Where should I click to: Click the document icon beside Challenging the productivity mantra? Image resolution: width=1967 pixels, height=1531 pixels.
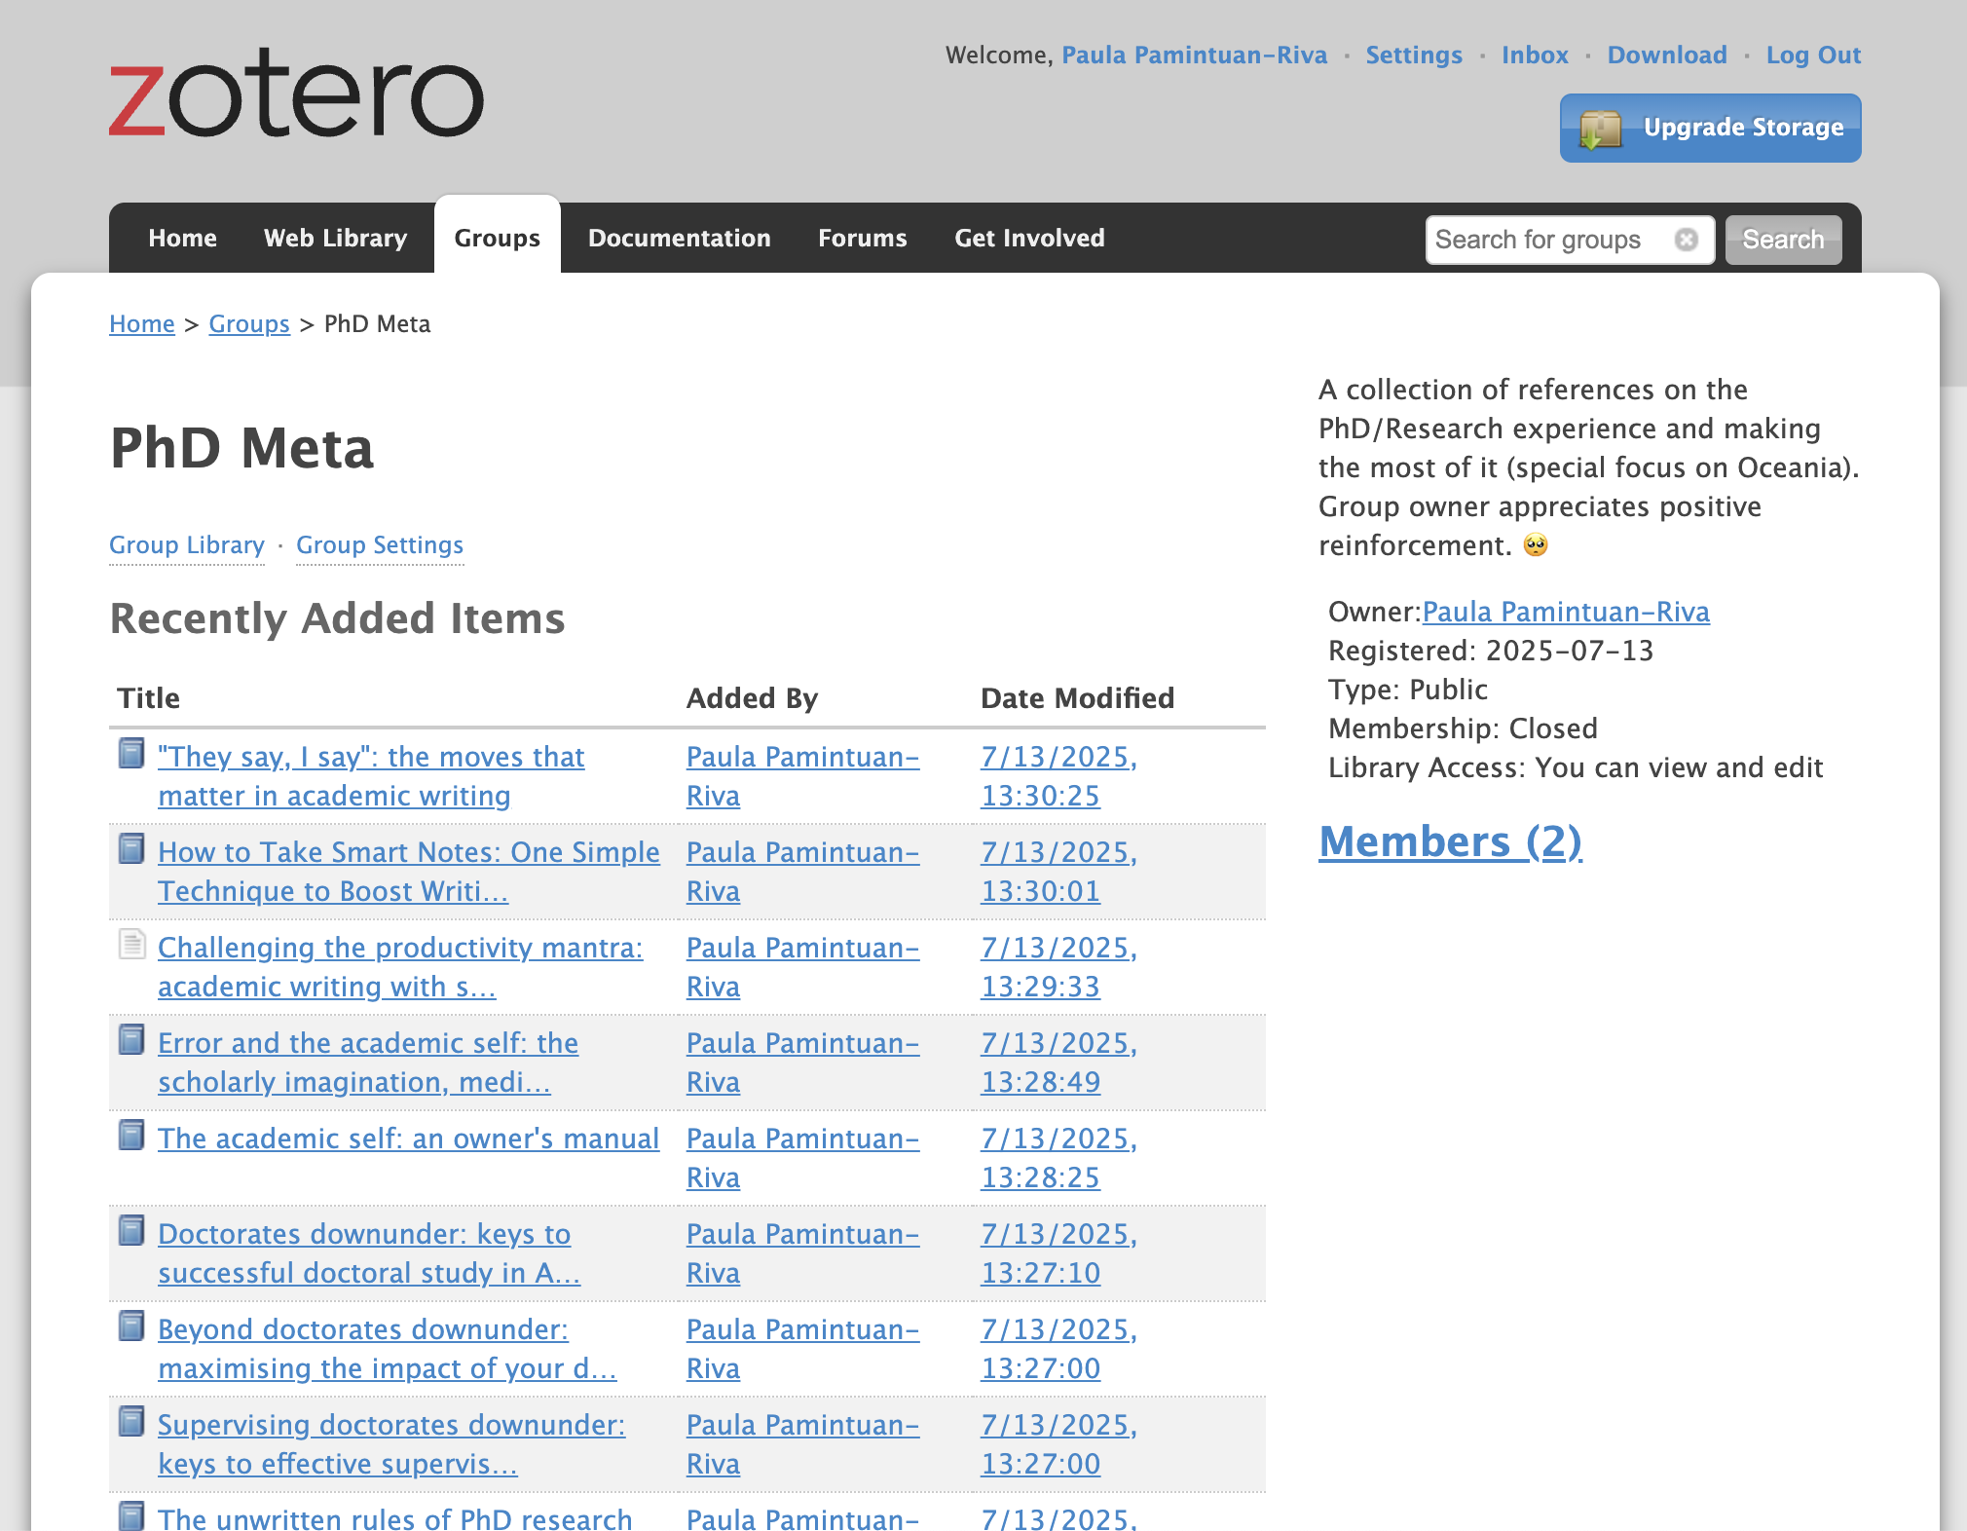tap(131, 944)
